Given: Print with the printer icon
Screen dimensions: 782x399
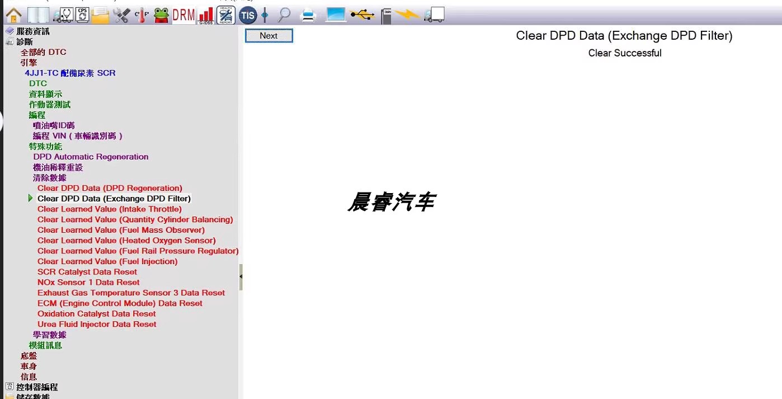Looking at the screenshot, I should tap(309, 15).
